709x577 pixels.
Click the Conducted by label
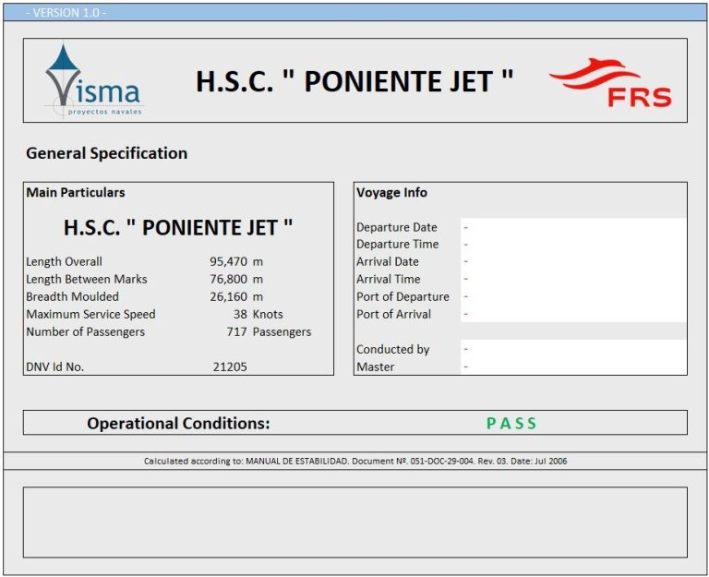click(393, 349)
